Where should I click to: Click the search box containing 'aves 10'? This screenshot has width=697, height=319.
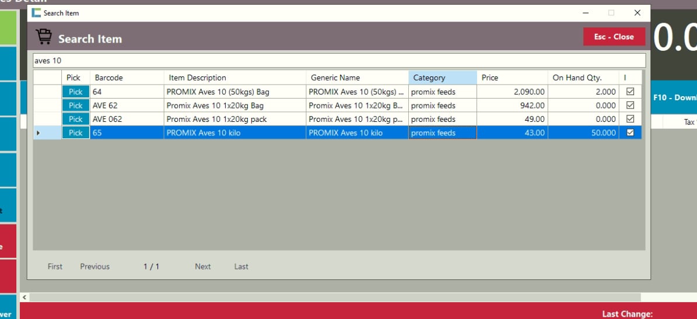(339, 61)
